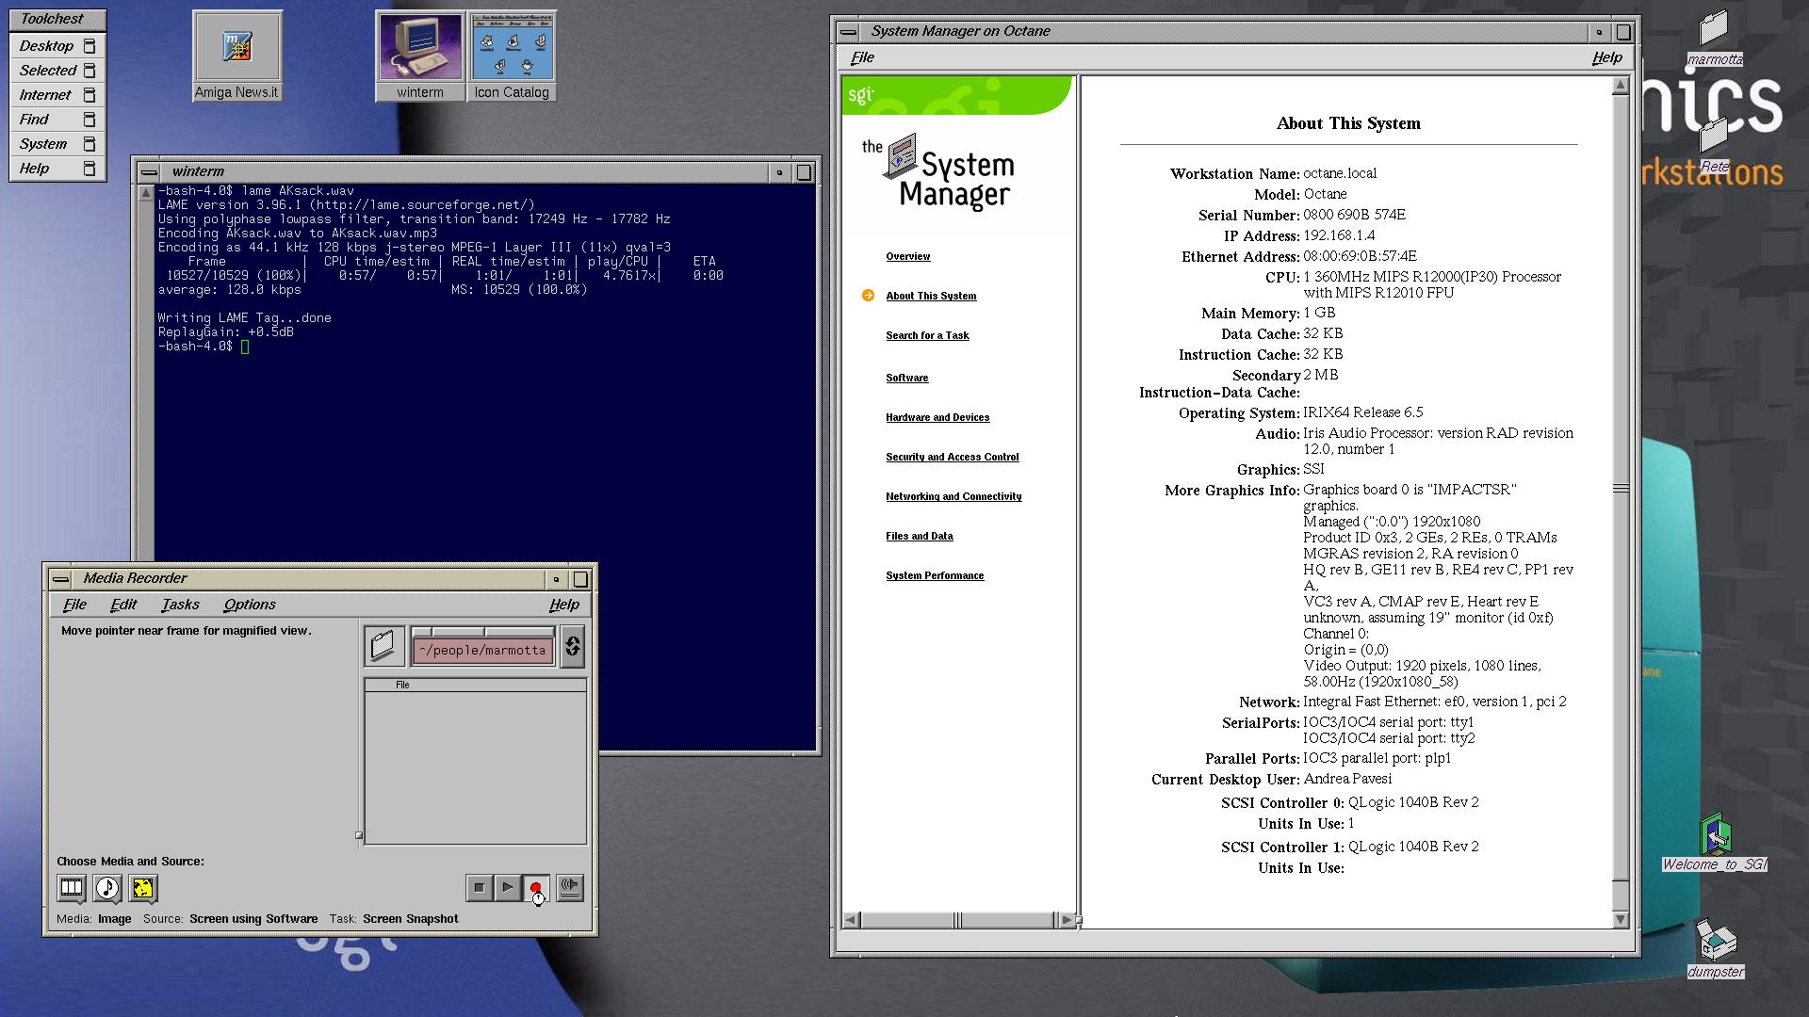Screen dimensions: 1809x1017
Task: Click the Media Recorder pane sash handle
Action: [x=359, y=835]
